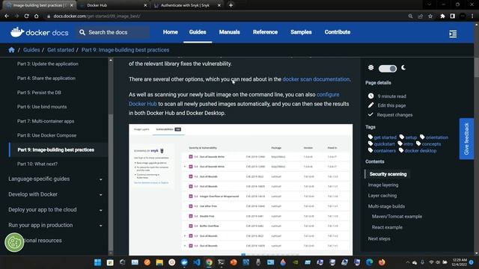Open Part 6: Use bind mounts

click(x=42, y=107)
